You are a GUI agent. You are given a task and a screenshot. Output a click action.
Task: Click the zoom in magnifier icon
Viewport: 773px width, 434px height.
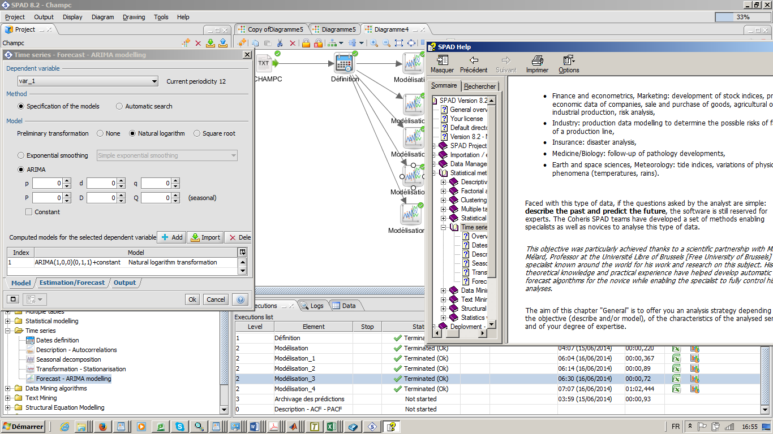[374, 43]
